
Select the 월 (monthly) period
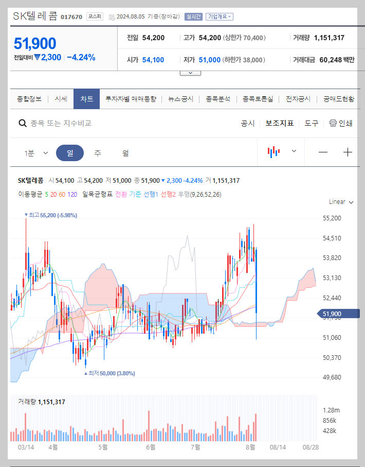125,153
